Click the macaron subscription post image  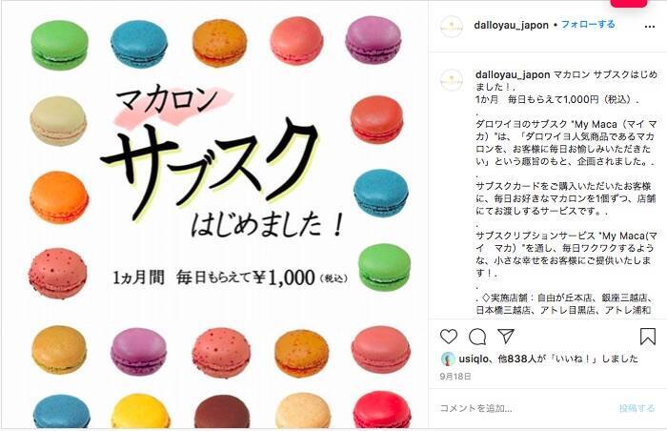214,215
